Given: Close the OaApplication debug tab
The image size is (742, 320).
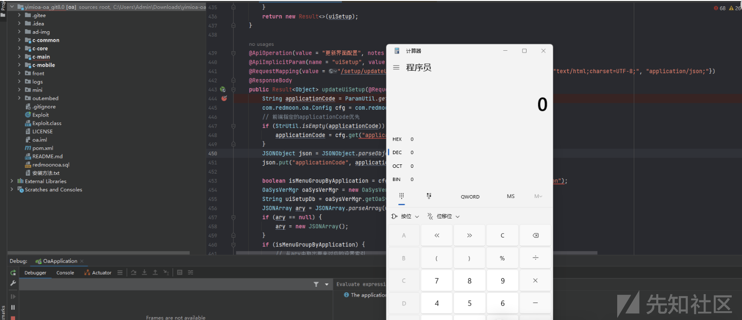Looking at the screenshot, I should coord(82,261).
